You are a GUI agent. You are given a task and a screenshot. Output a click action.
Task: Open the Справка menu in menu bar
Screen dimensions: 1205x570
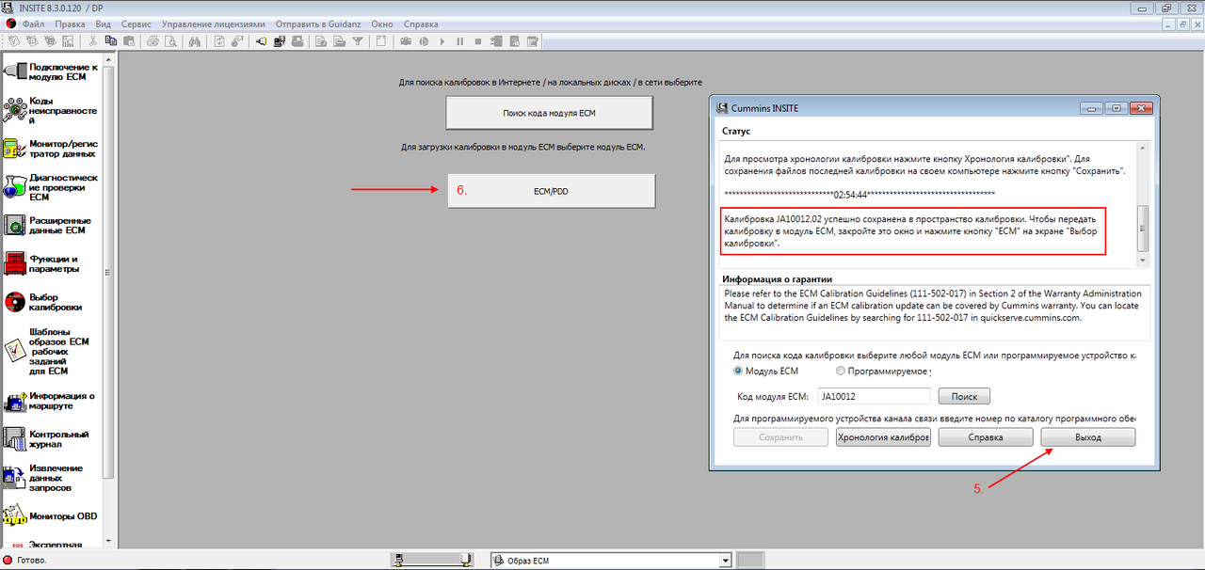pos(420,24)
